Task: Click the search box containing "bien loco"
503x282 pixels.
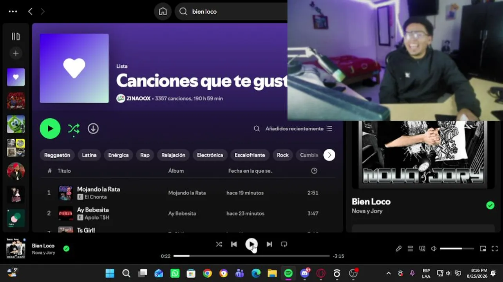Action: point(231,11)
